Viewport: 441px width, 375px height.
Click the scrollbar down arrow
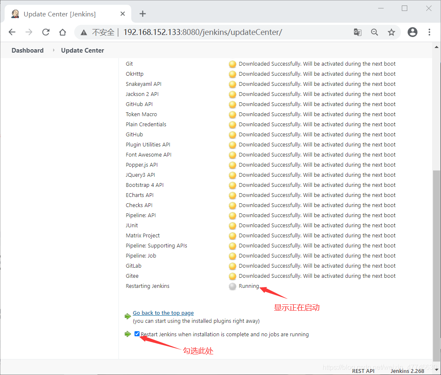[x=436, y=370]
